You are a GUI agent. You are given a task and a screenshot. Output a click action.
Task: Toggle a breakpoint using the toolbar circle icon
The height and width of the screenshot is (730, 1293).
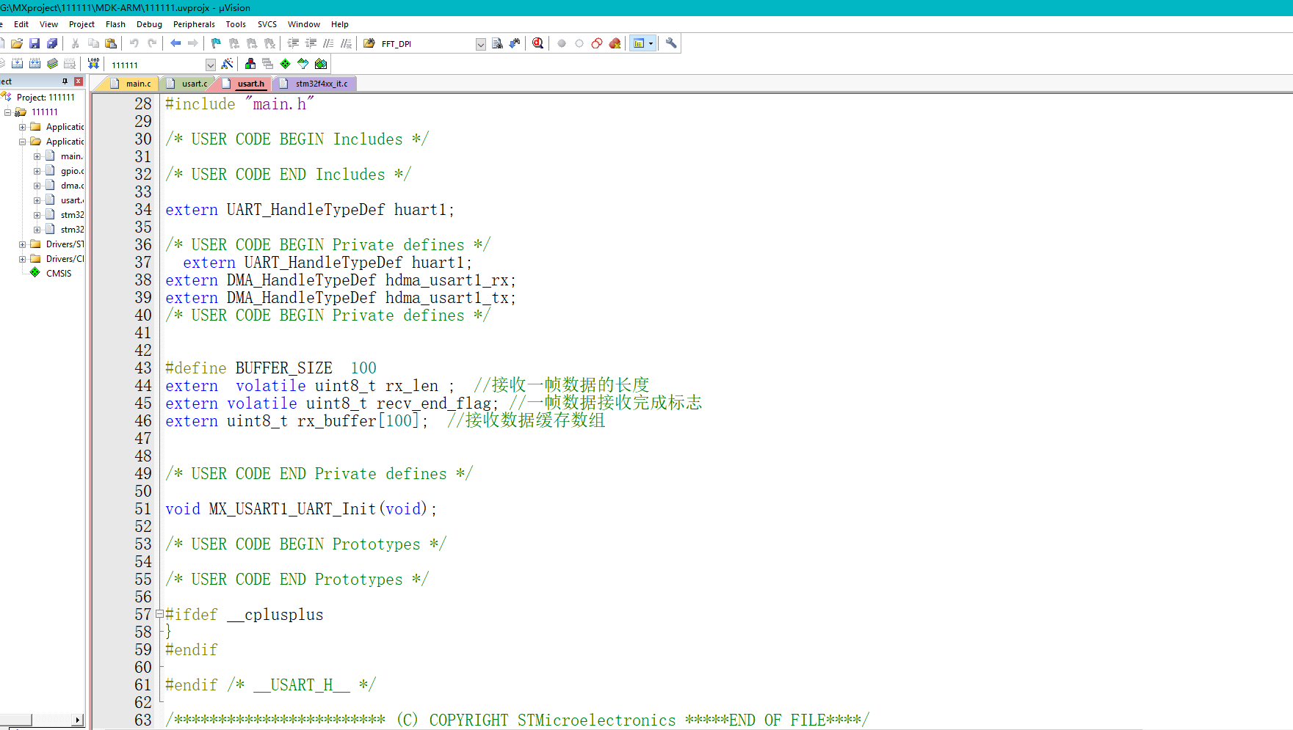tap(562, 43)
